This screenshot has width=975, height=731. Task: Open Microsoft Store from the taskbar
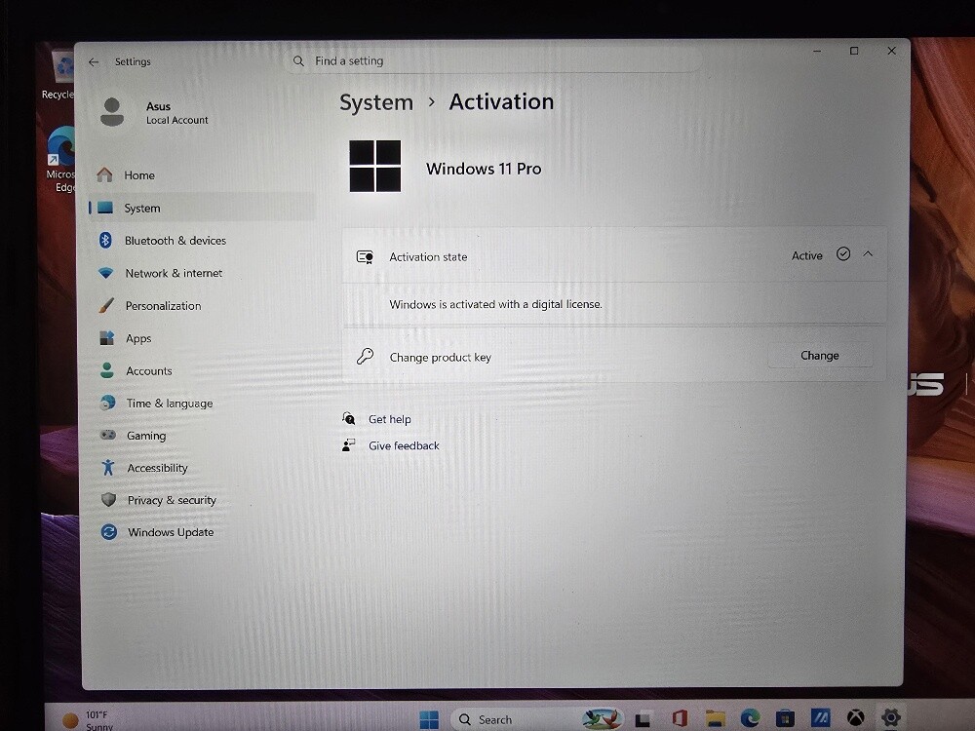point(785,718)
